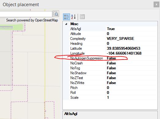Click the False value of NoAutogenSuppresion

(111, 58)
